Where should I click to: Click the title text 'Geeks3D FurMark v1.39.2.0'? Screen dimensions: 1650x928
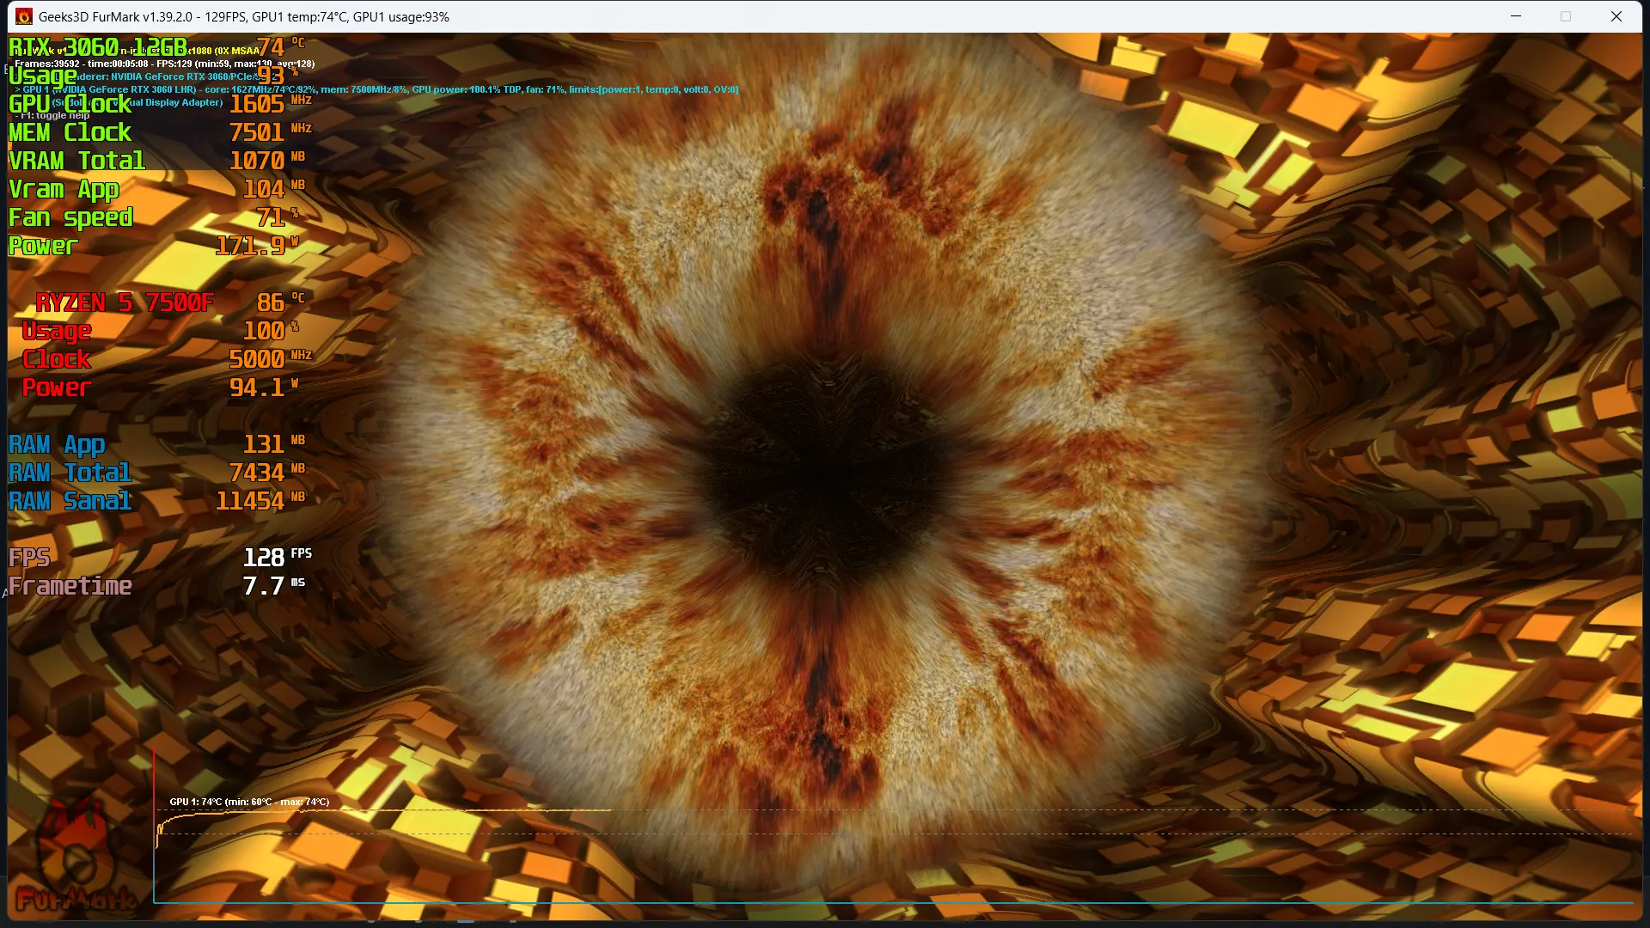point(115,17)
